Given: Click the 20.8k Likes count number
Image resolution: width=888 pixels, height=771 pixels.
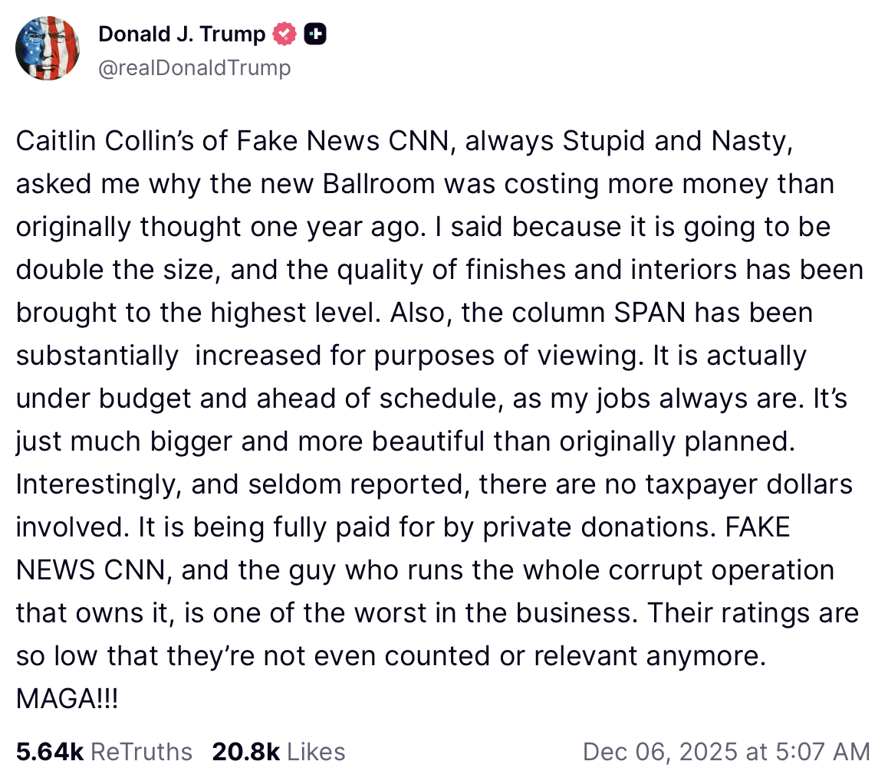Looking at the screenshot, I should point(245,751).
